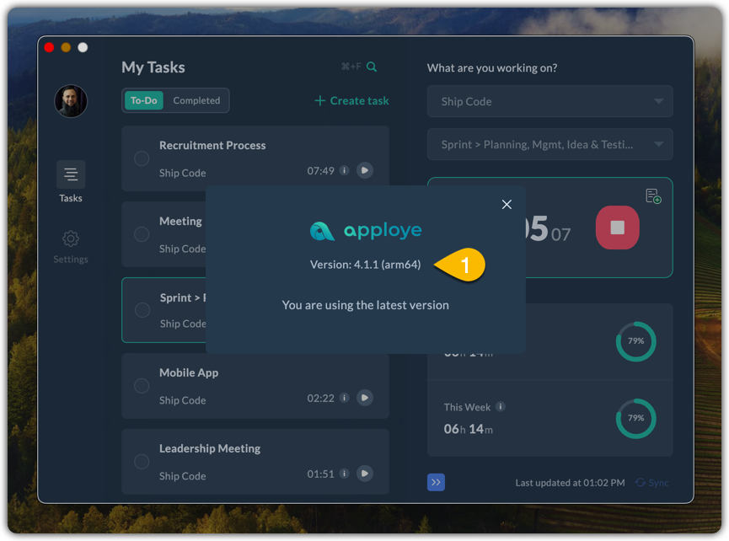This screenshot has height=541, width=729.
Task: Mark Recruitment Process task complete
Action: (x=142, y=158)
